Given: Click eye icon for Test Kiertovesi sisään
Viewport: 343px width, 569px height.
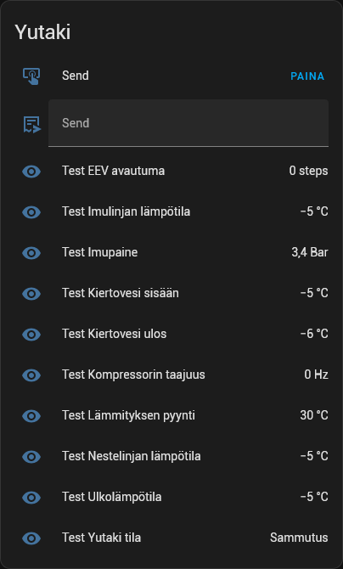Looking at the screenshot, I should pyautogui.click(x=31, y=293).
